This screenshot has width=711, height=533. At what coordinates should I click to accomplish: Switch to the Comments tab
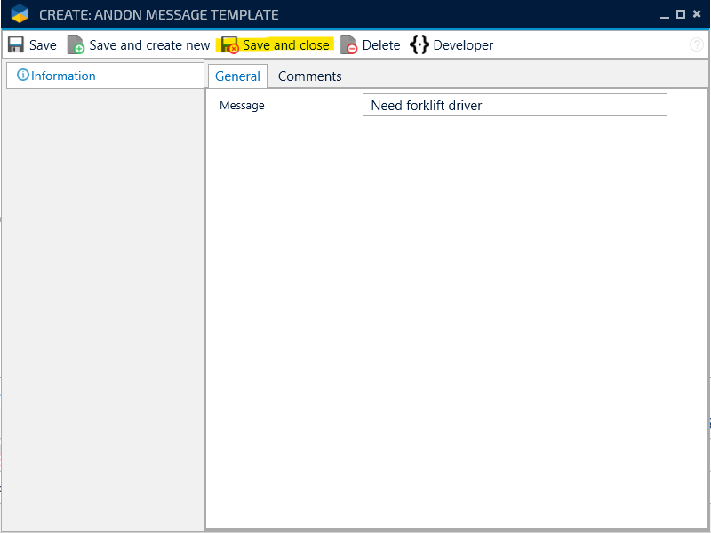309,76
